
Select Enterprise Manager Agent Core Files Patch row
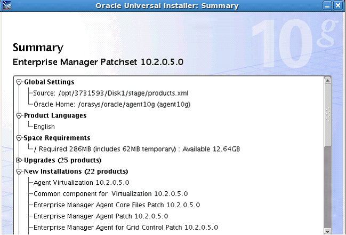[117, 205]
